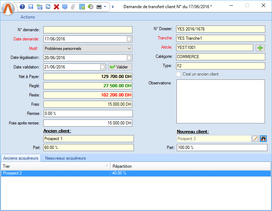Image resolution: width=272 pixels, height=211 pixels.
Task: Toggle the Date demande checkbox
Action: 129,39
